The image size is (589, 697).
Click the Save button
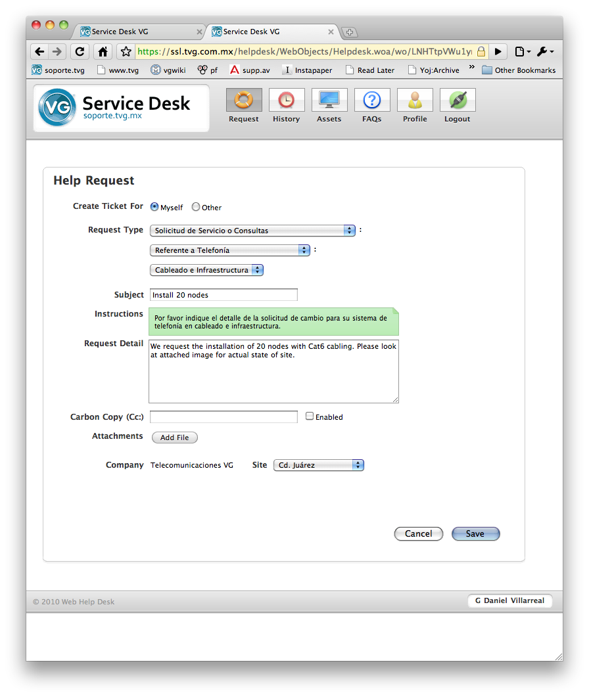[x=475, y=534]
